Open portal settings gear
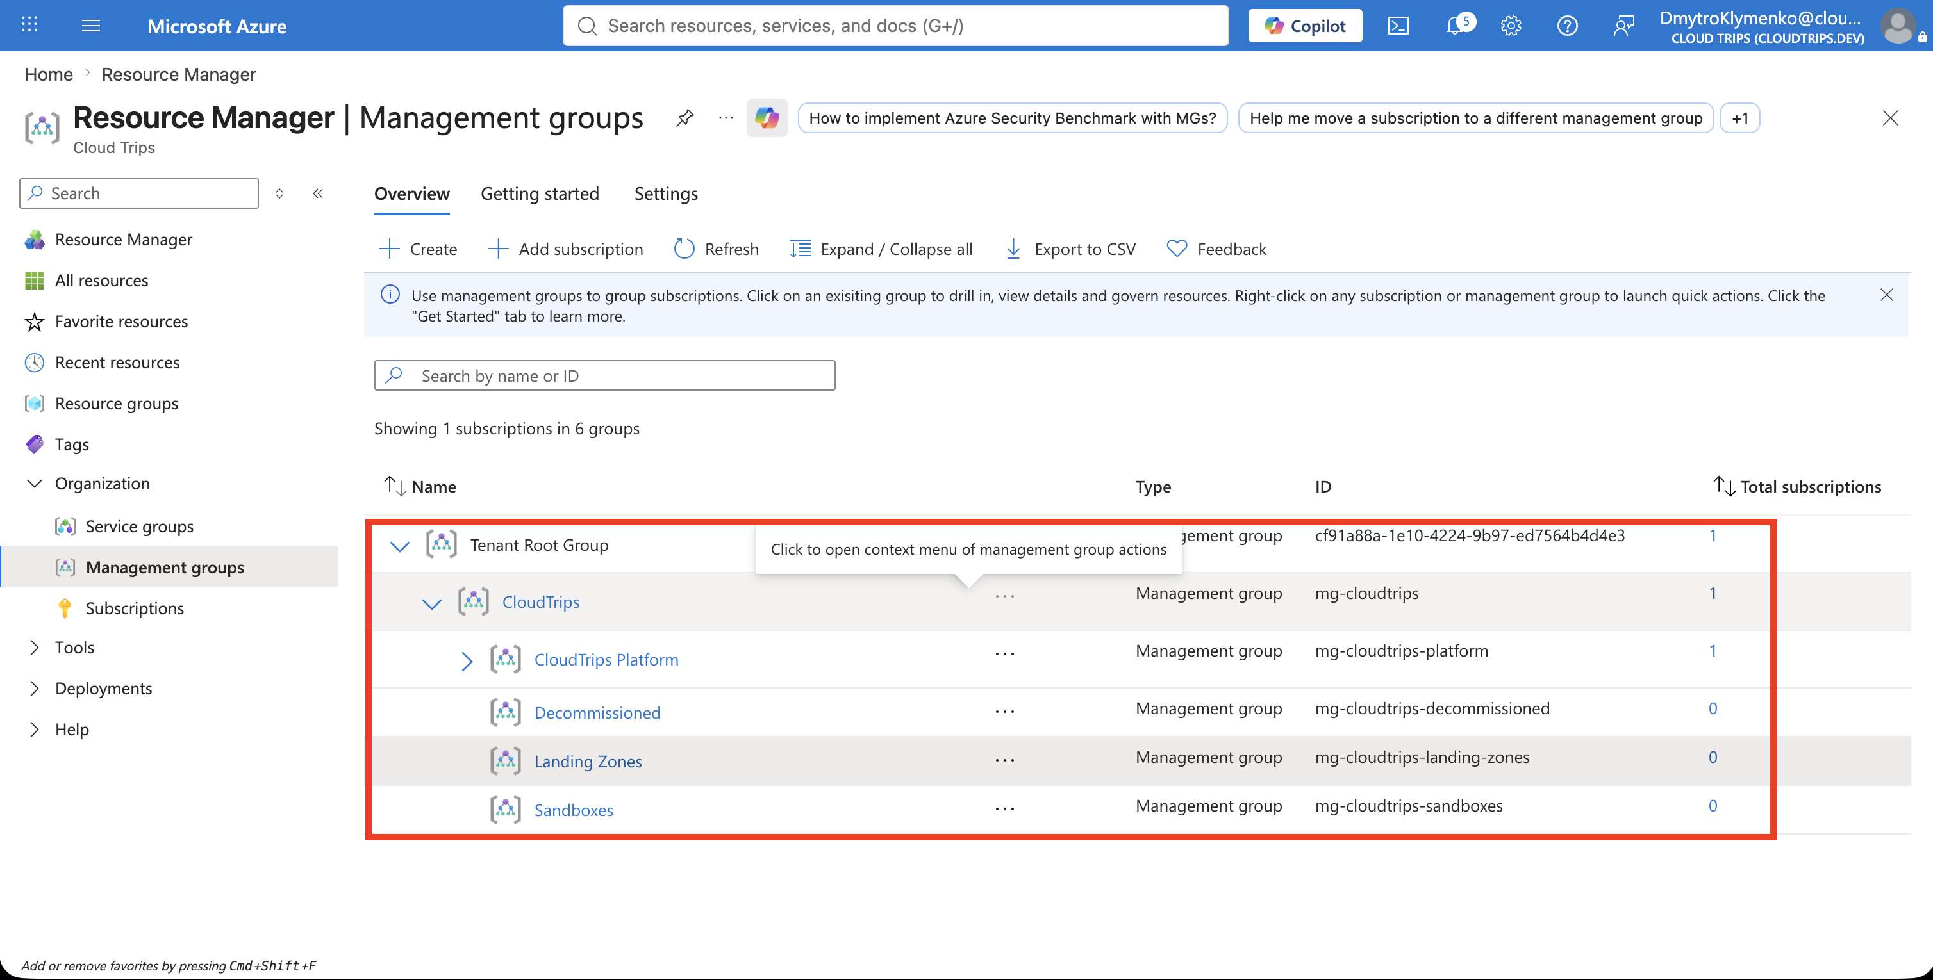1933x980 pixels. (1511, 26)
